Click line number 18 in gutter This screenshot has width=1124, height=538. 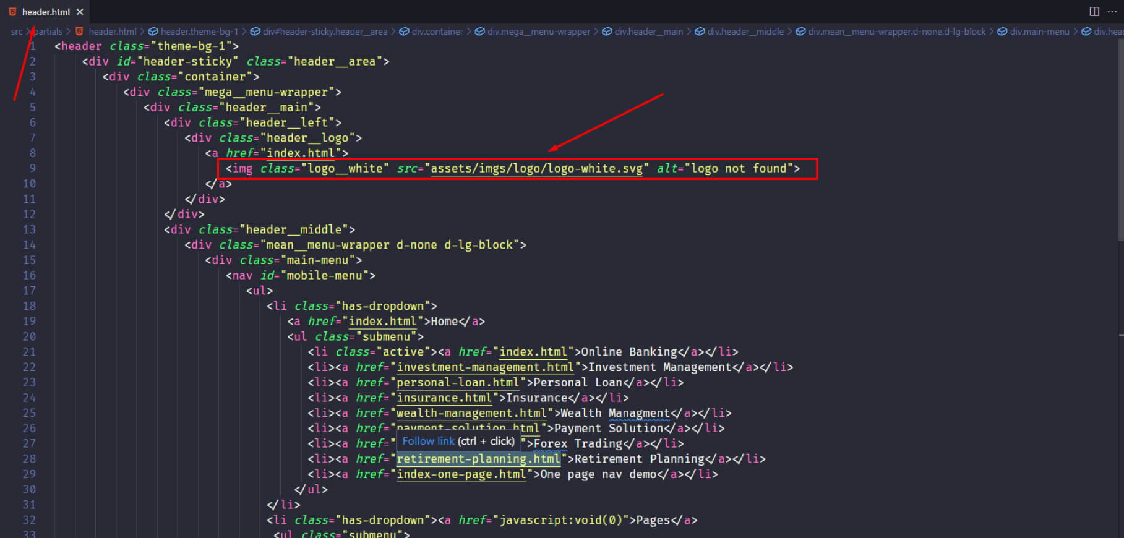coord(29,305)
